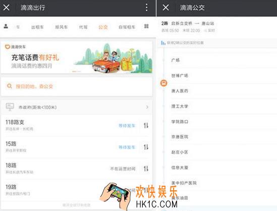Select the 广场 stop
This screenshot has height=211, width=277.
176,60
